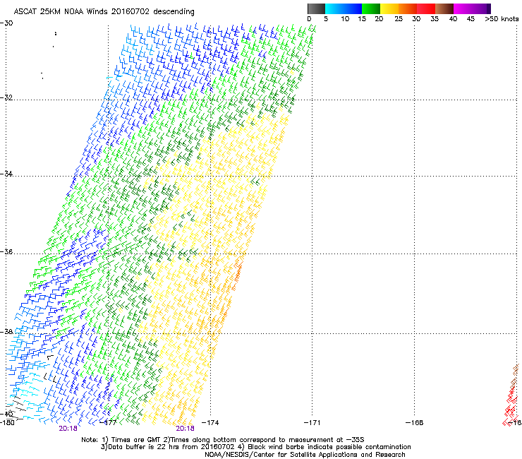Select the orange 25-30 knots legend swatch

coord(408,8)
